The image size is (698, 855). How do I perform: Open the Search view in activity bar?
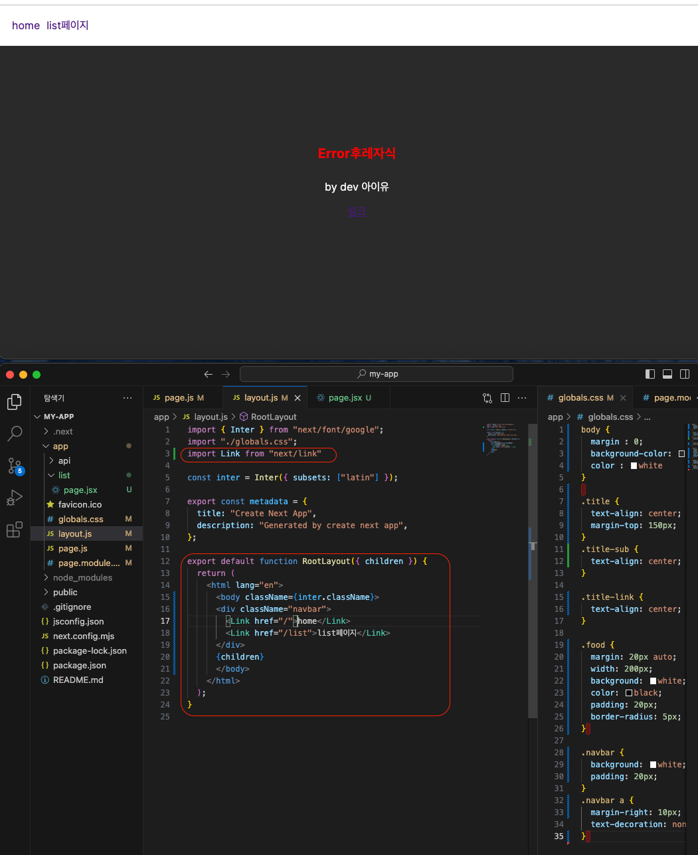15,434
